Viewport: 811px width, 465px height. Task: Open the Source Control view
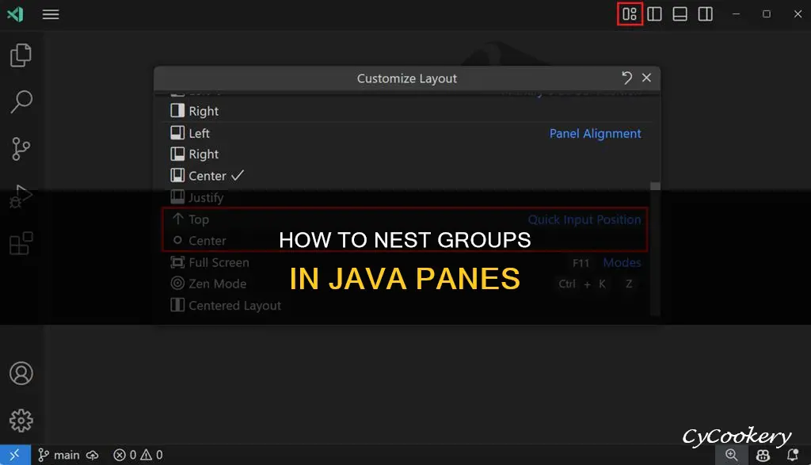(21, 149)
